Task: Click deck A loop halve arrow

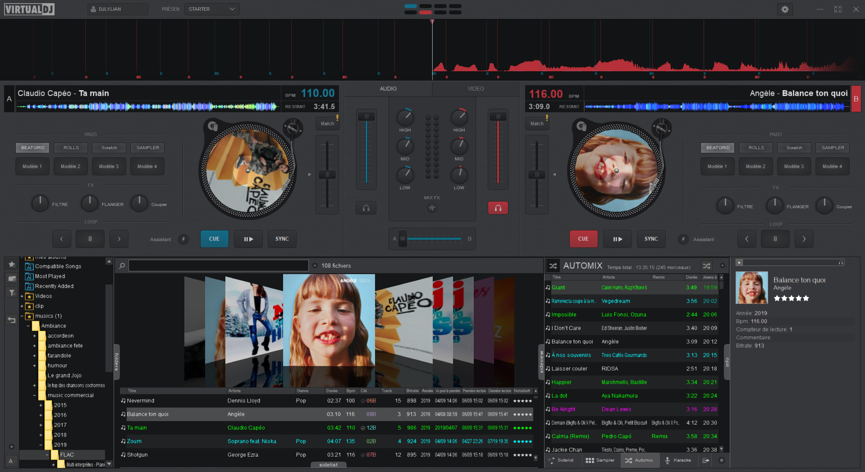Action: point(62,239)
